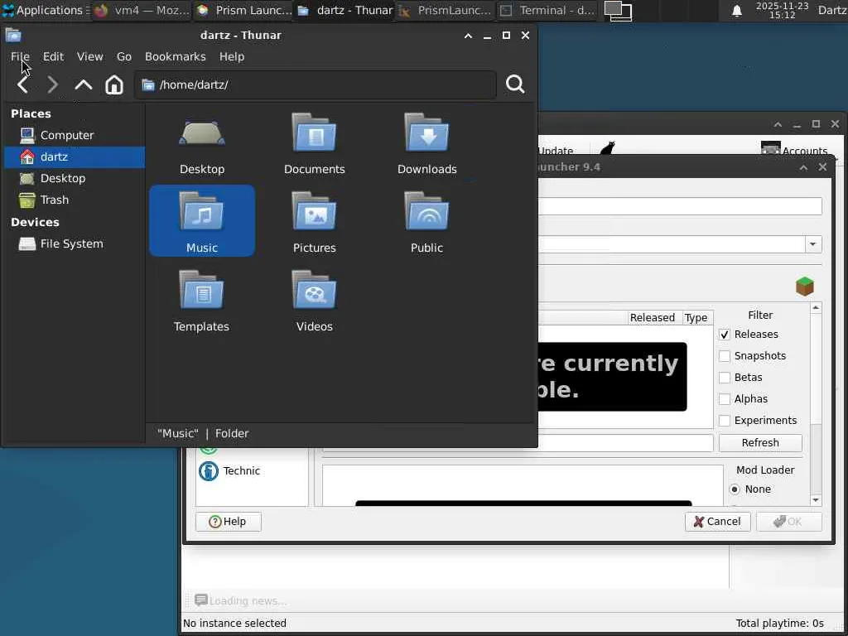Open the Go menu

point(124,56)
